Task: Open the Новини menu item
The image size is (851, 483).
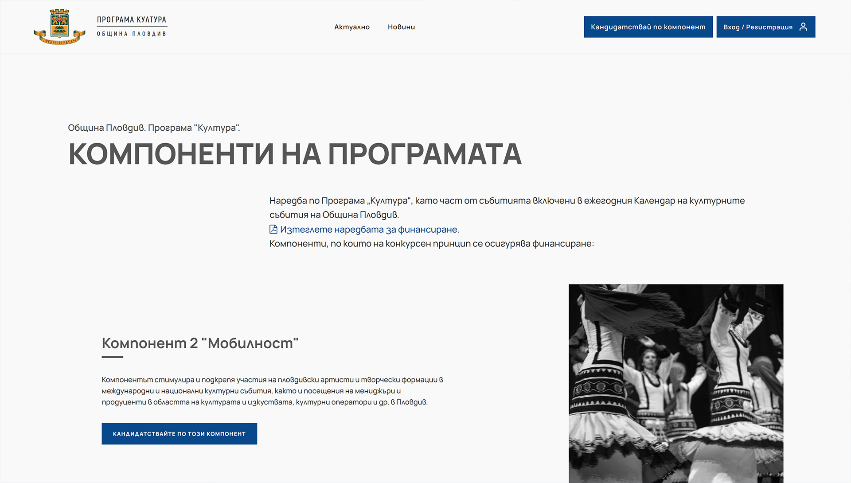Action: click(401, 27)
